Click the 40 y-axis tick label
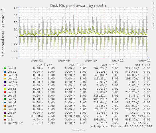Screen dimensions: 156x133 click(15, 8)
